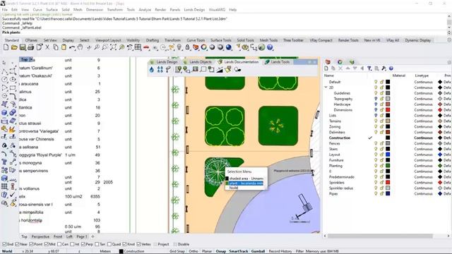Open the VisualARQ menu
This screenshot has width=452, height=254.
(217, 9)
